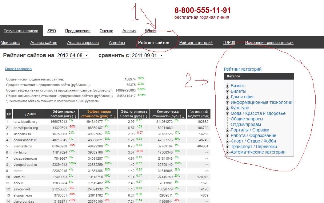Open the Whois tab

point(150,31)
